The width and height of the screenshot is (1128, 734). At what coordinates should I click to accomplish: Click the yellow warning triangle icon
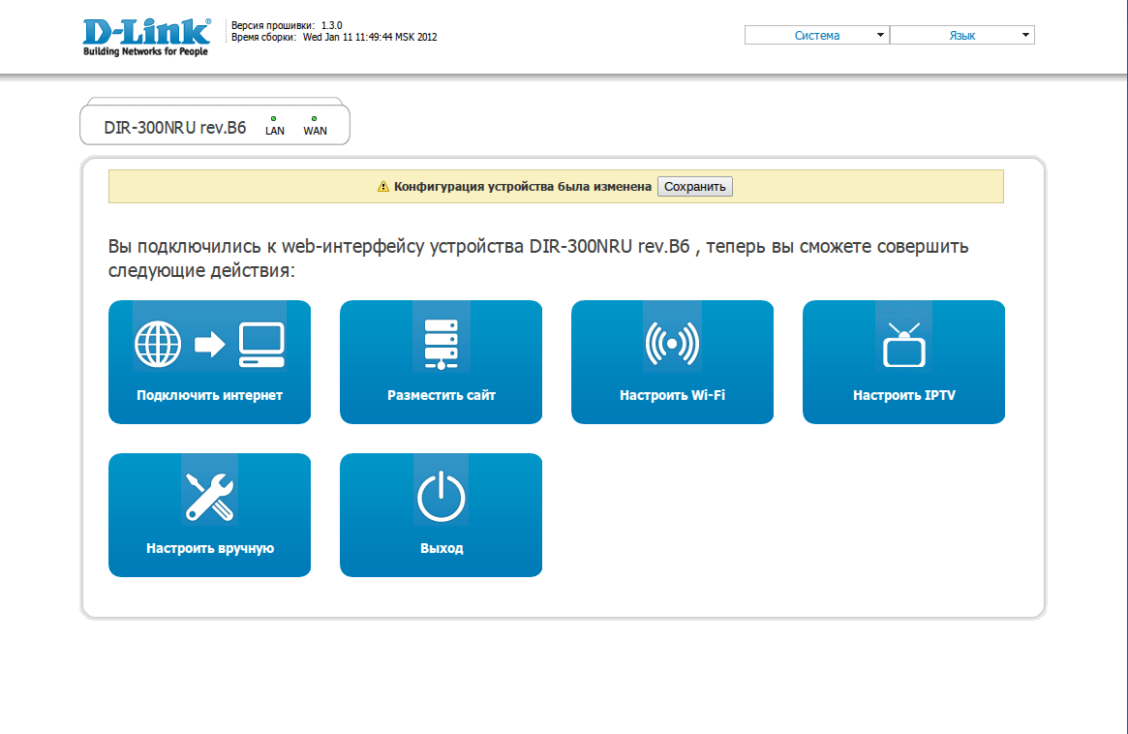(x=383, y=186)
